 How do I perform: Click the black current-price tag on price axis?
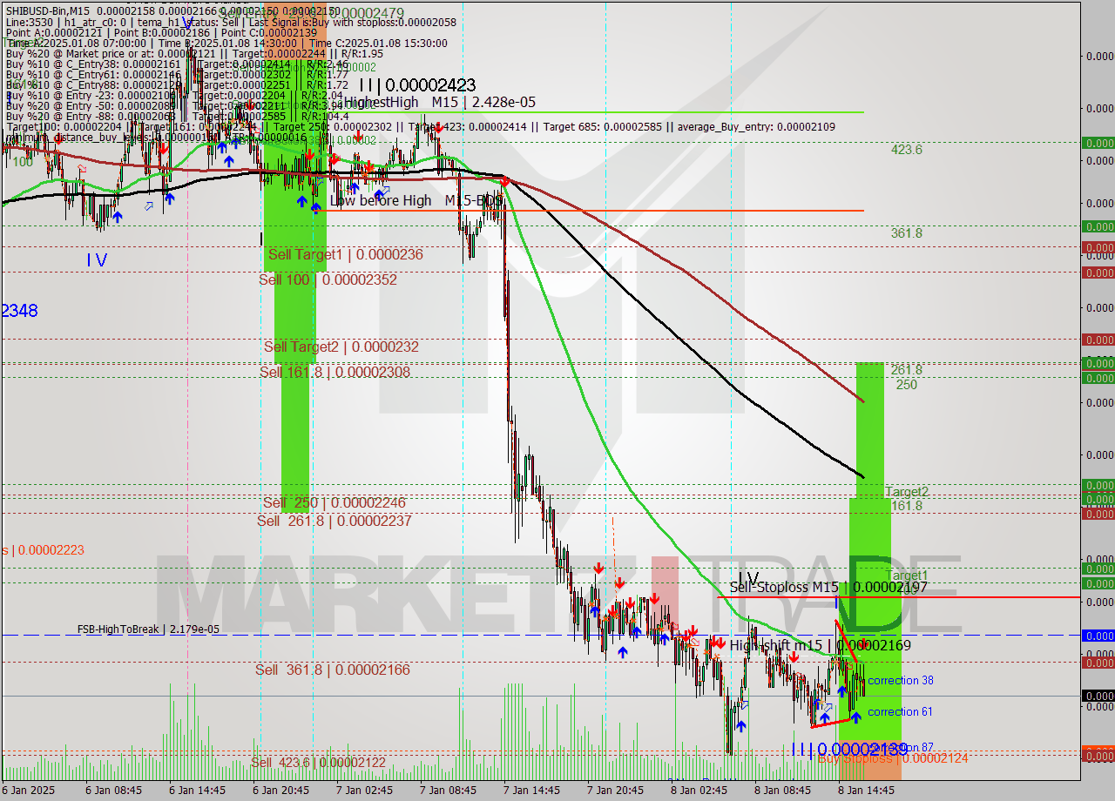1098,696
